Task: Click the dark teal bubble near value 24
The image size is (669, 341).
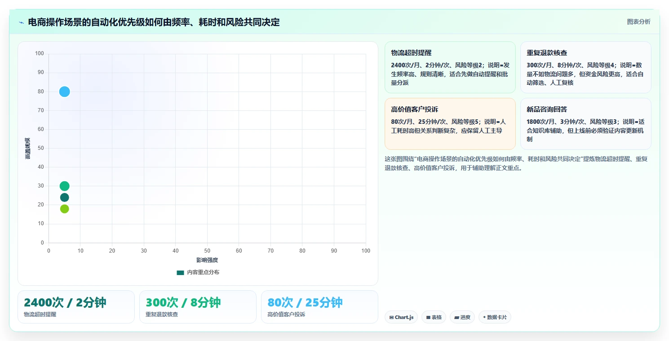Action: click(x=64, y=197)
